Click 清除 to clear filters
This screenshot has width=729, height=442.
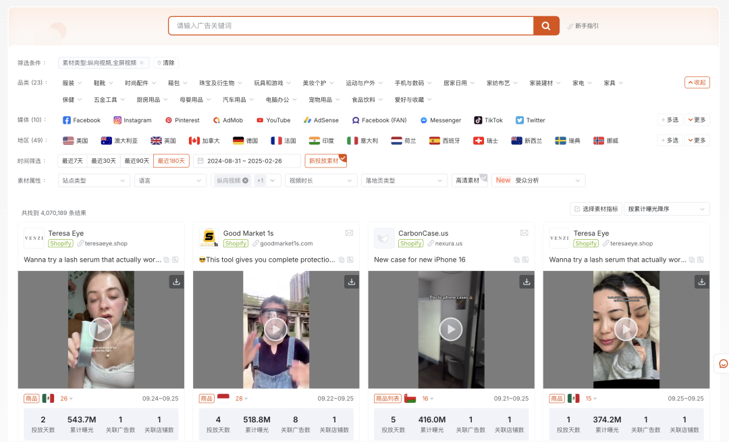pos(166,63)
